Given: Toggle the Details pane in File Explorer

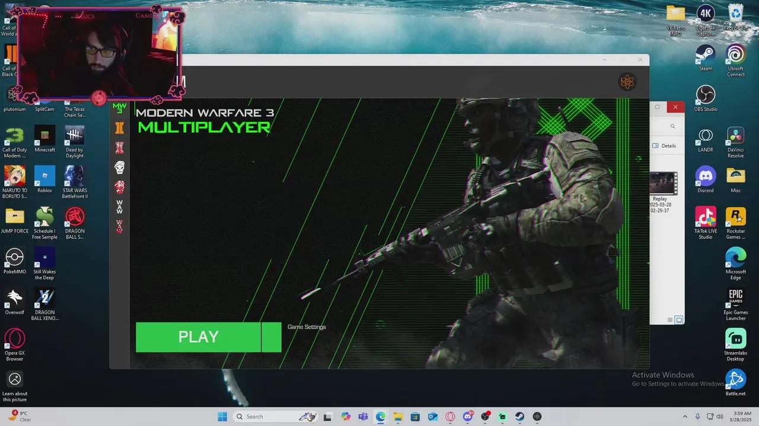Looking at the screenshot, I should coord(664,146).
